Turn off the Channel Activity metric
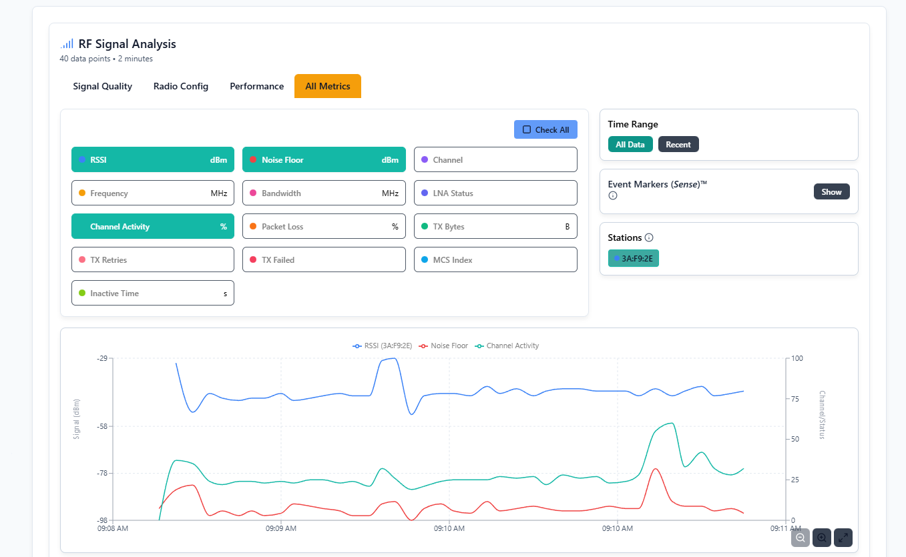 pos(152,227)
